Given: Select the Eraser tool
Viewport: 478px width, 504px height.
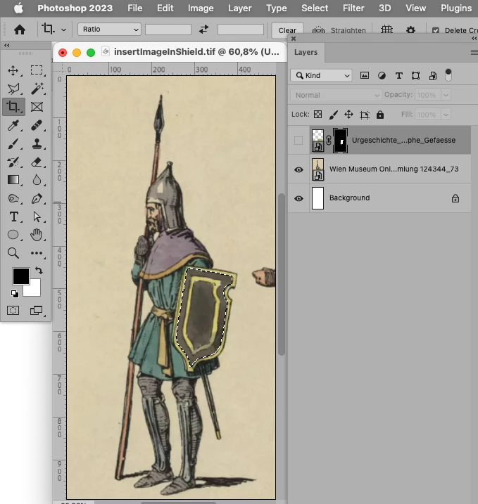Looking at the screenshot, I should point(37,162).
